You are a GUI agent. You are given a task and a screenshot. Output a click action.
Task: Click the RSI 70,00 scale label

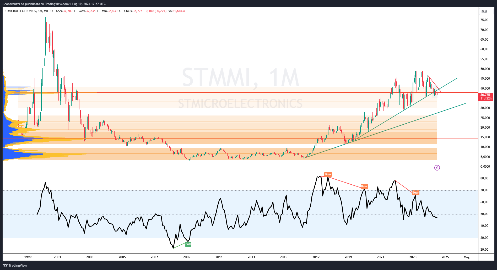[484, 190]
